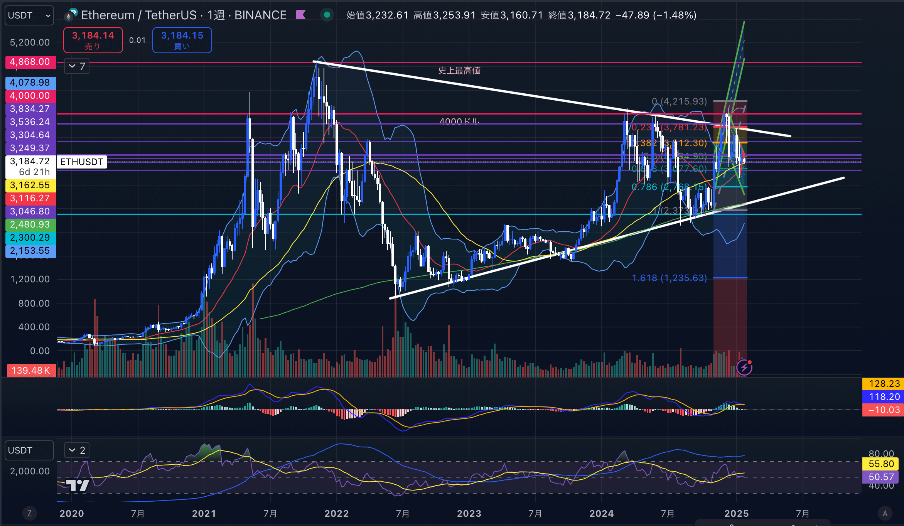Image resolution: width=904 pixels, height=526 pixels.
Task: Expand the 7 indicators collapse chevron
Action: [x=77, y=66]
